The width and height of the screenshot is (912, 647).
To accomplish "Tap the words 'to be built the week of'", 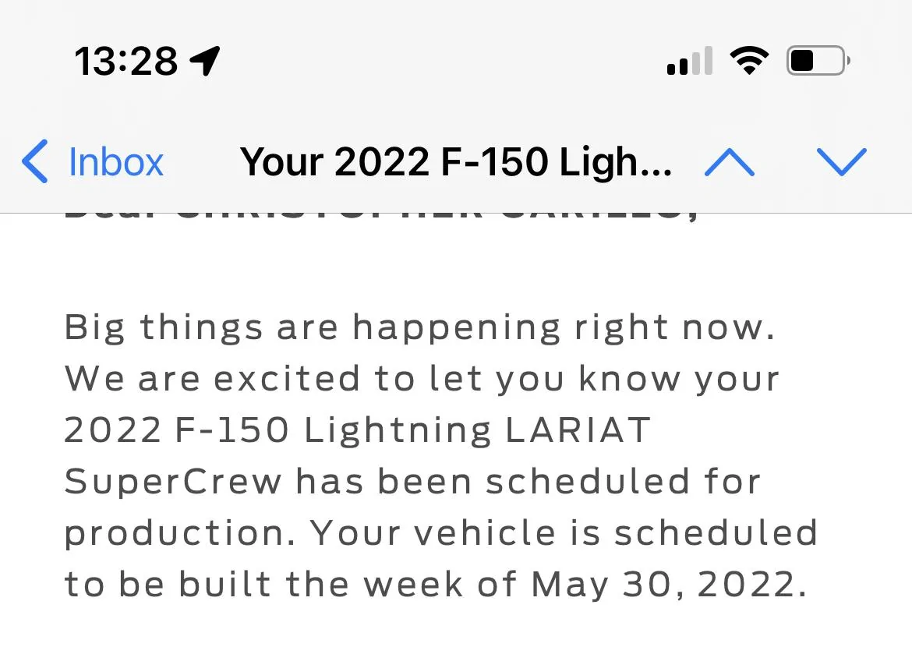I will point(290,584).
